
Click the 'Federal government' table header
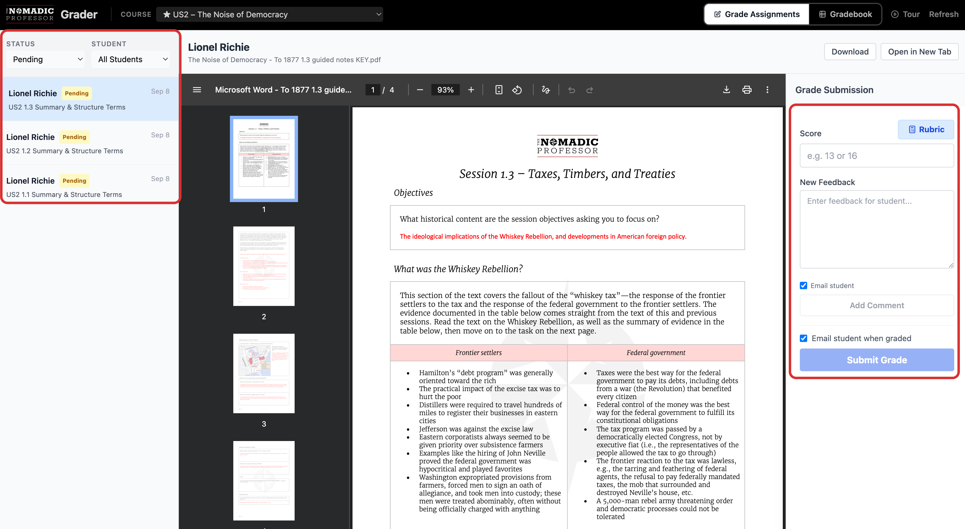[x=656, y=352]
